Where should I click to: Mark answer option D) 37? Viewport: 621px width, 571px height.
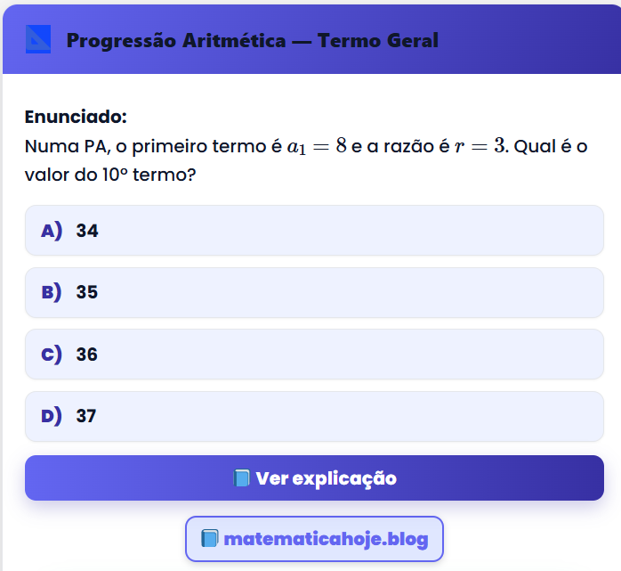pyautogui.click(x=313, y=416)
